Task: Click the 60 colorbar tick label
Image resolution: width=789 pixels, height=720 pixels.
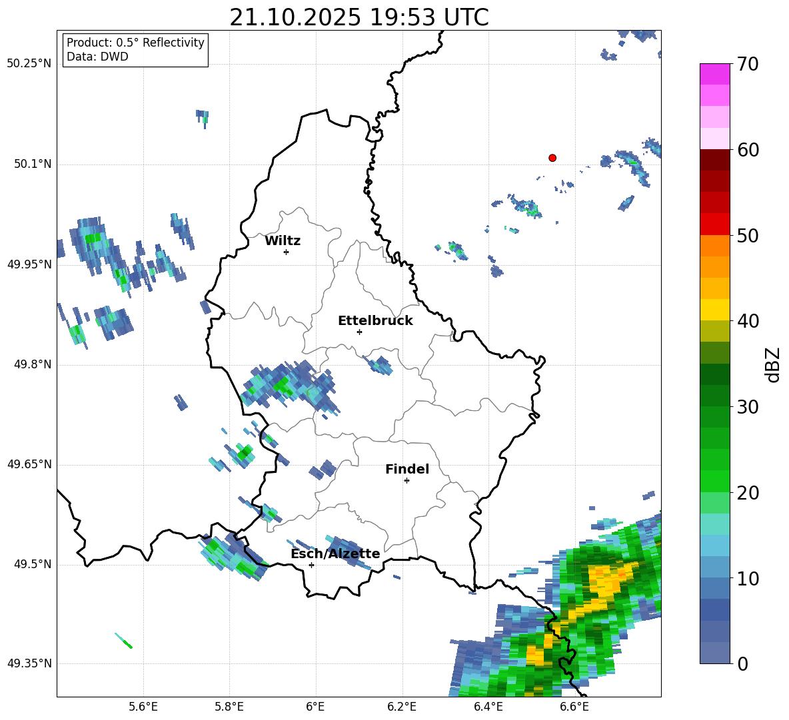Action: point(748,150)
